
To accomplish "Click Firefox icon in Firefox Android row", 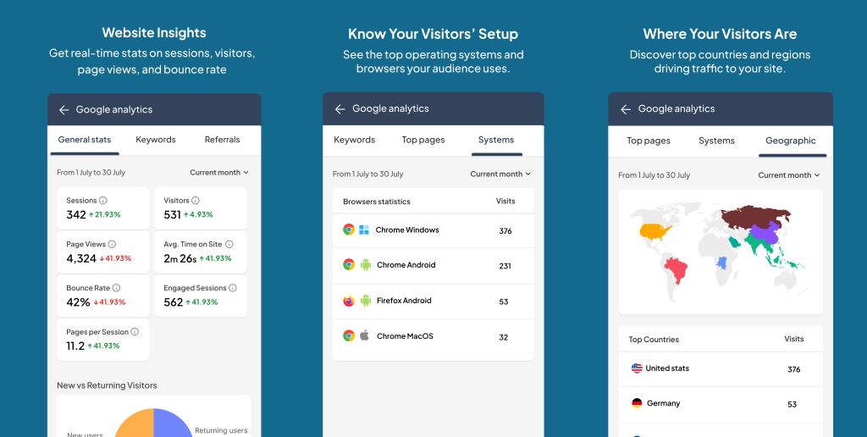I will coord(348,301).
